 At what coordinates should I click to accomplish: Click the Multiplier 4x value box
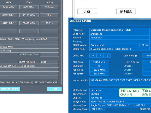click(99, 66)
